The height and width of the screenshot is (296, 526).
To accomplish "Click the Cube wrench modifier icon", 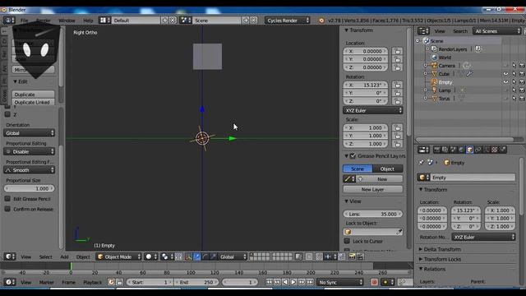I will pyautogui.click(x=469, y=74).
